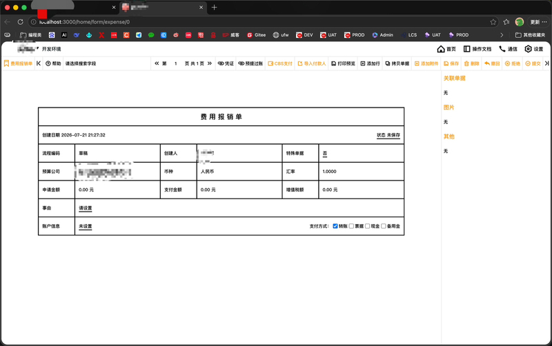Attach a file via 添加附件

426,63
